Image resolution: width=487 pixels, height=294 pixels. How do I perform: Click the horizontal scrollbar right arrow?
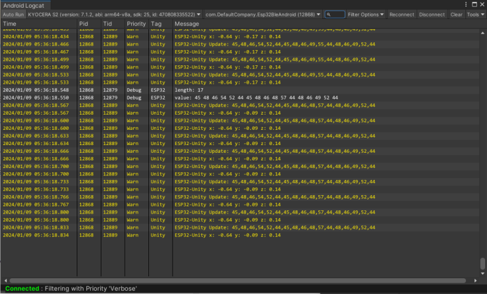point(475,281)
